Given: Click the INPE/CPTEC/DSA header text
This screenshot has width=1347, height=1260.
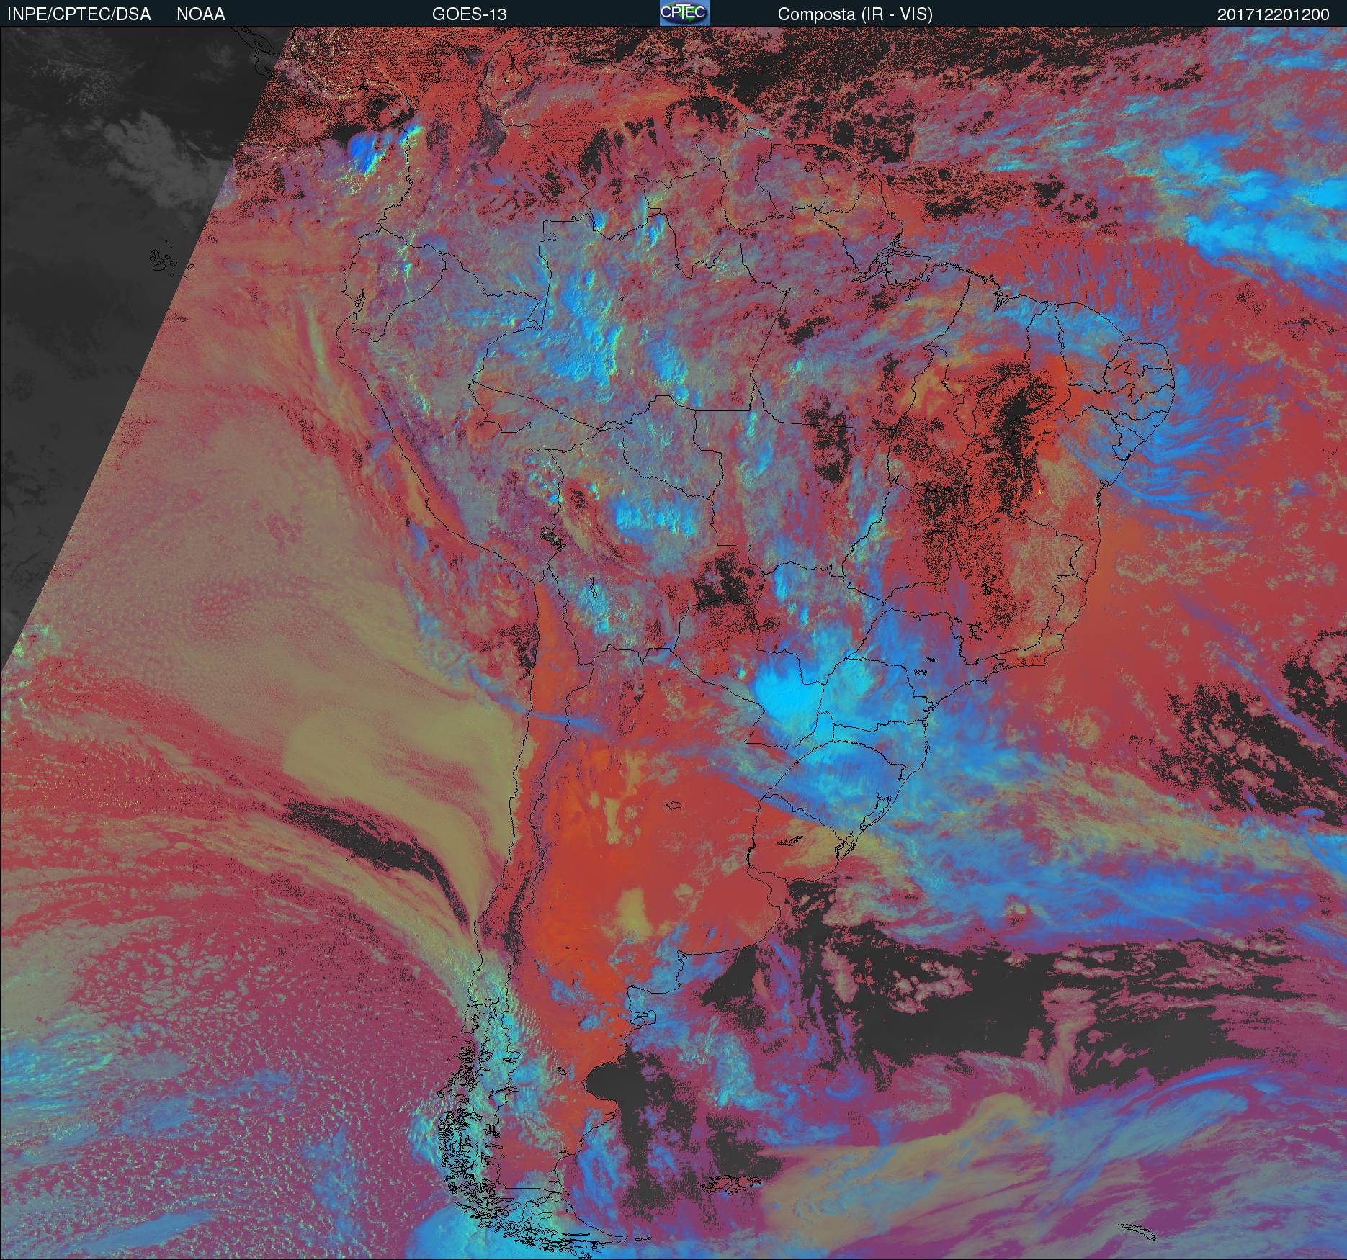Looking at the screenshot, I should [79, 14].
